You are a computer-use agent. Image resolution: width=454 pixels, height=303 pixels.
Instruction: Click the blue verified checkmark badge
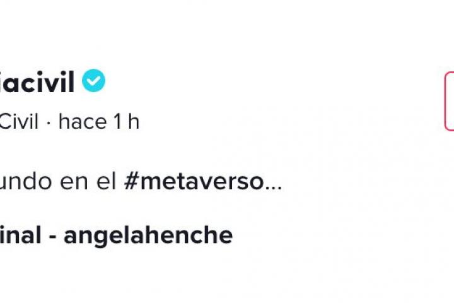tap(94, 81)
